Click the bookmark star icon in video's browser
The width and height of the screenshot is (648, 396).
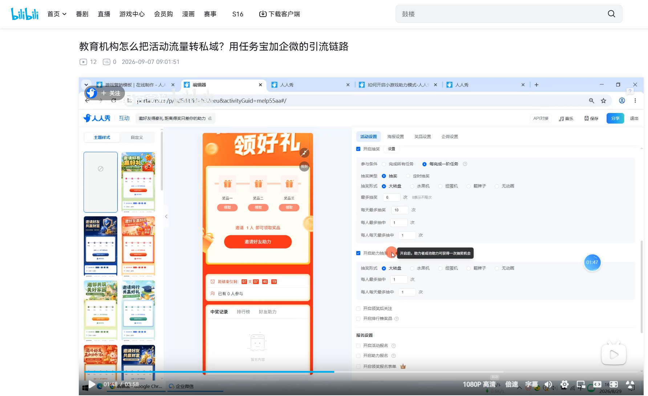[x=603, y=101]
